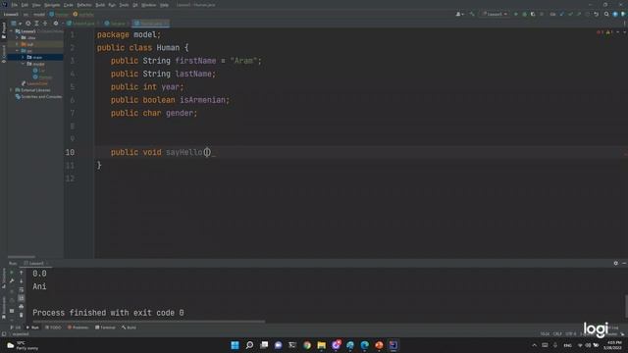Expand the out folder in project tree
Viewport: 628px width, 353px height.
[x=18, y=44]
